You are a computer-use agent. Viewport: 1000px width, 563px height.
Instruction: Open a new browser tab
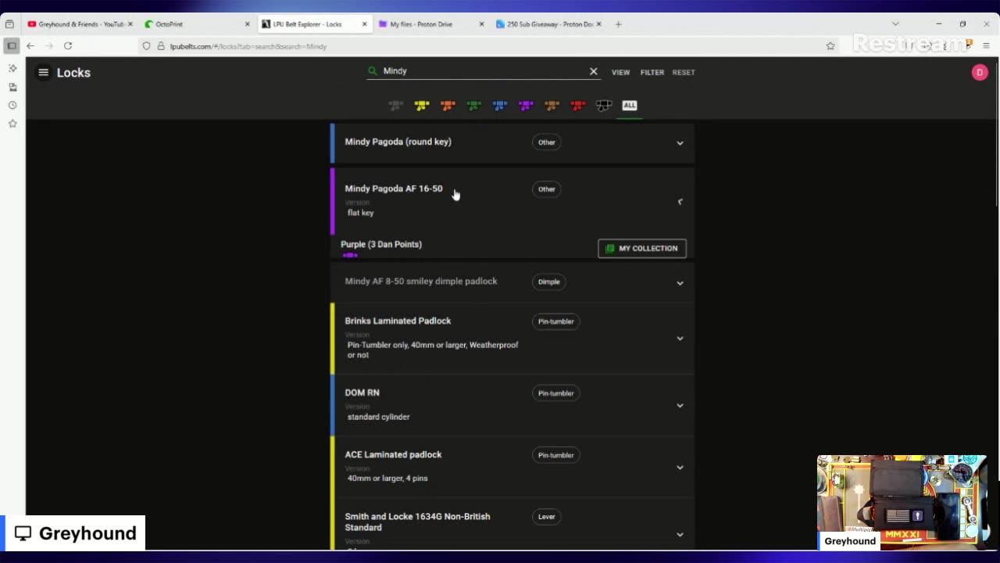point(618,24)
